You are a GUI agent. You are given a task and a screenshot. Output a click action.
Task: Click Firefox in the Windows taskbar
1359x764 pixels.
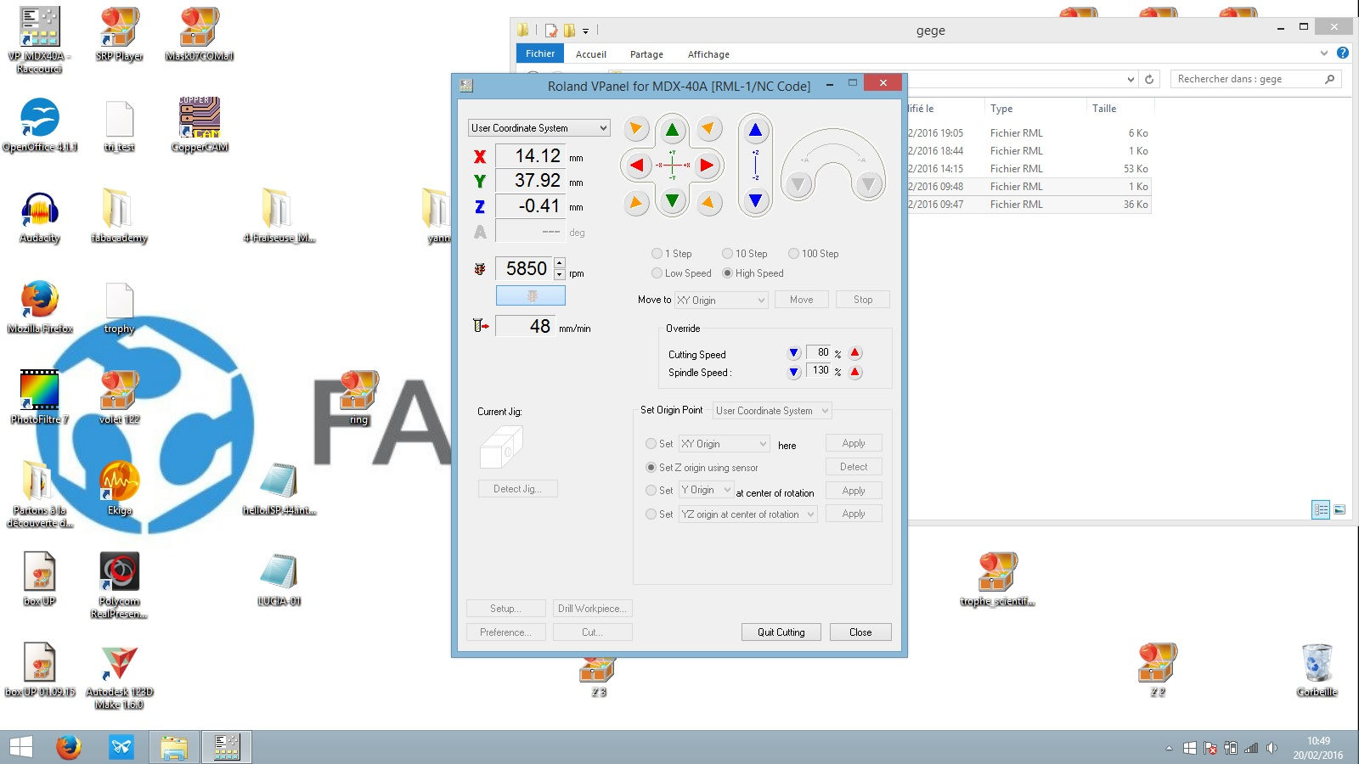pos(69,747)
